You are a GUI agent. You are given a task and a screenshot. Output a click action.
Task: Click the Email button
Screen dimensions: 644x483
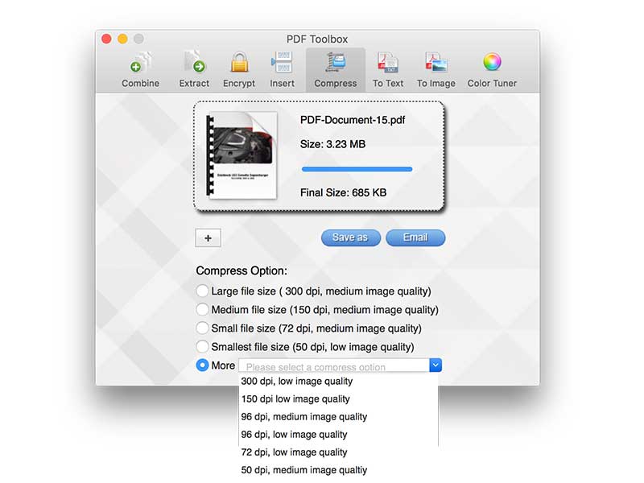click(415, 237)
